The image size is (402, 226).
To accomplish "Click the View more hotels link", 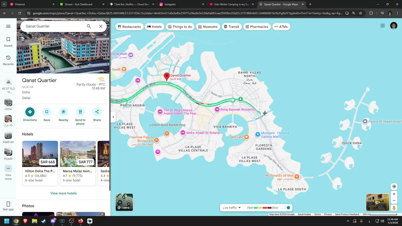I will tap(63, 193).
